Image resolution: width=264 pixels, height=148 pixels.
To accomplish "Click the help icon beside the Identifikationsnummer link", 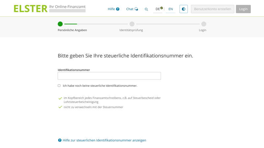I will tap(60, 140).
